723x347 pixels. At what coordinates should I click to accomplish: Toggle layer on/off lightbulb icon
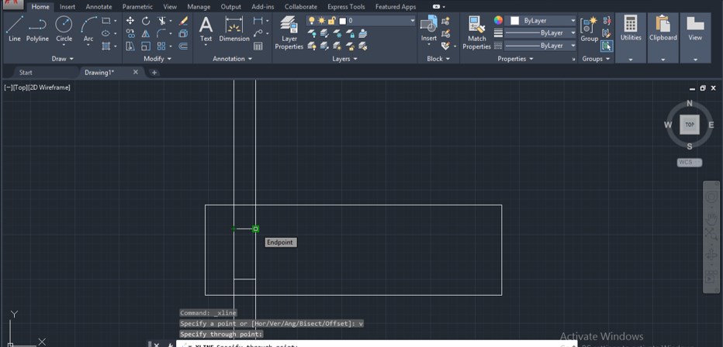pyautogui.click(x=312, y=21)
